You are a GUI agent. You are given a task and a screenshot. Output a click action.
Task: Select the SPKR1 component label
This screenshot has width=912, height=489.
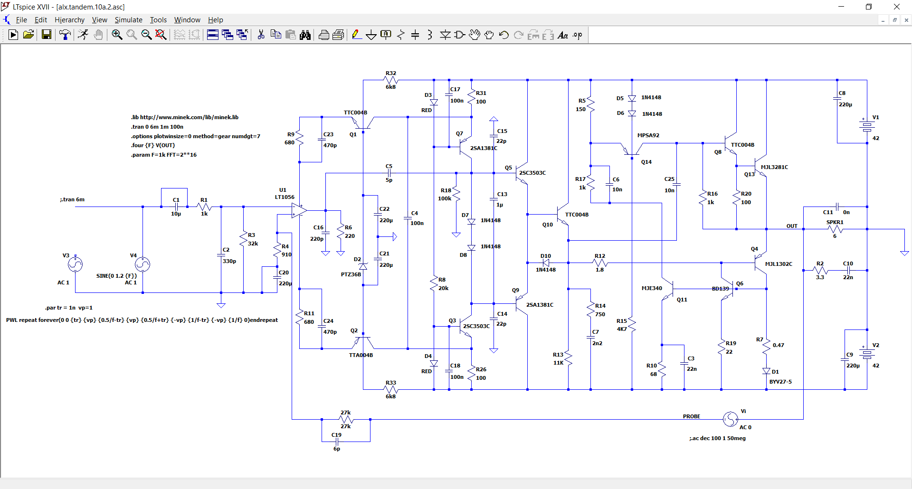[835, 222]
